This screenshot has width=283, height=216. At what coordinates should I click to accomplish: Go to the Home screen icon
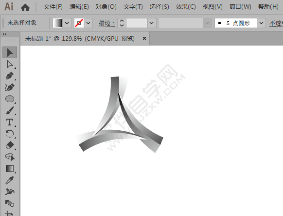[x=25, y=7]
